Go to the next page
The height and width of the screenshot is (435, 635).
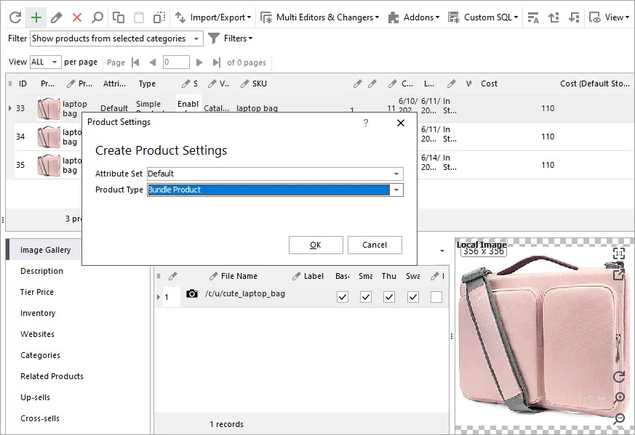199,62
